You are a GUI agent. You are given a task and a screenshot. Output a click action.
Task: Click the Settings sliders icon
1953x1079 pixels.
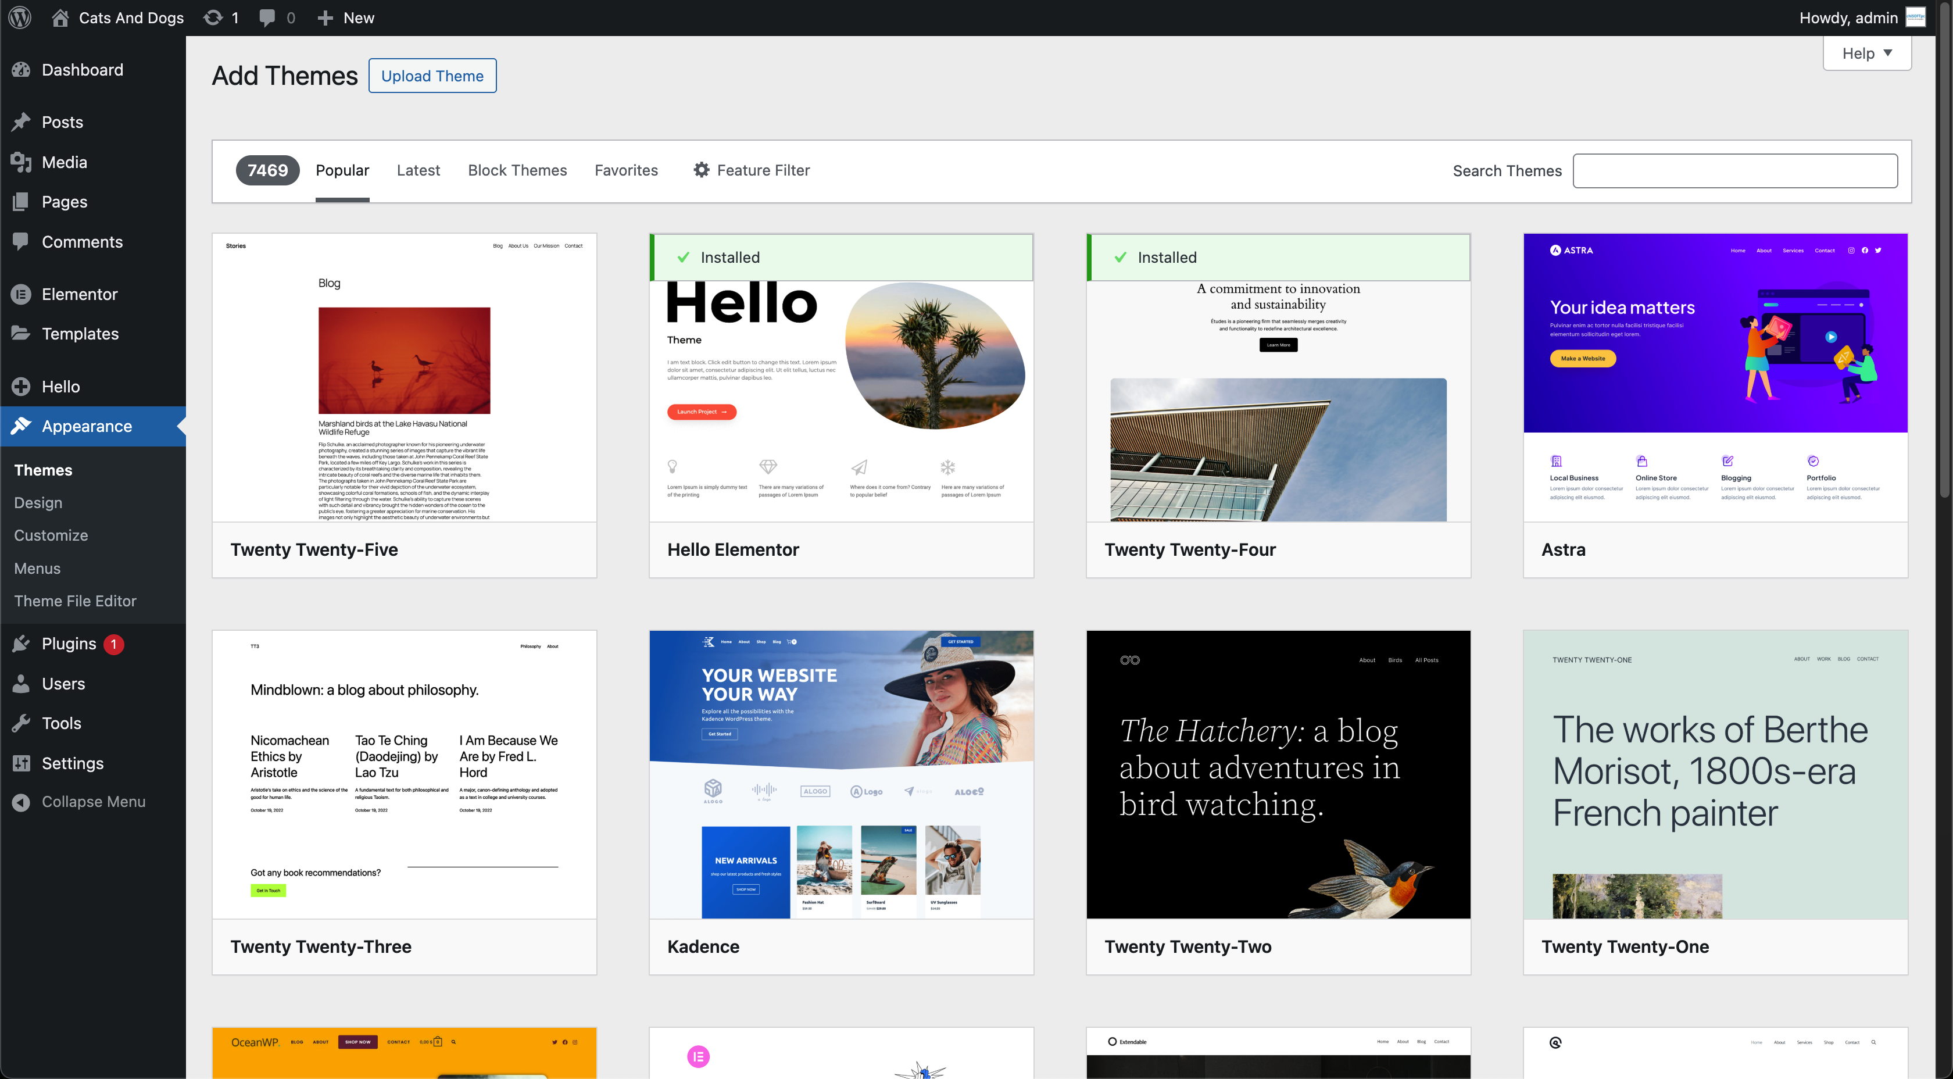(x=22, y=763)
